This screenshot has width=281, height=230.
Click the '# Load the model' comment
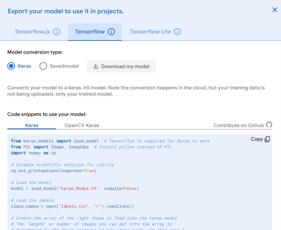coord(31,183)
